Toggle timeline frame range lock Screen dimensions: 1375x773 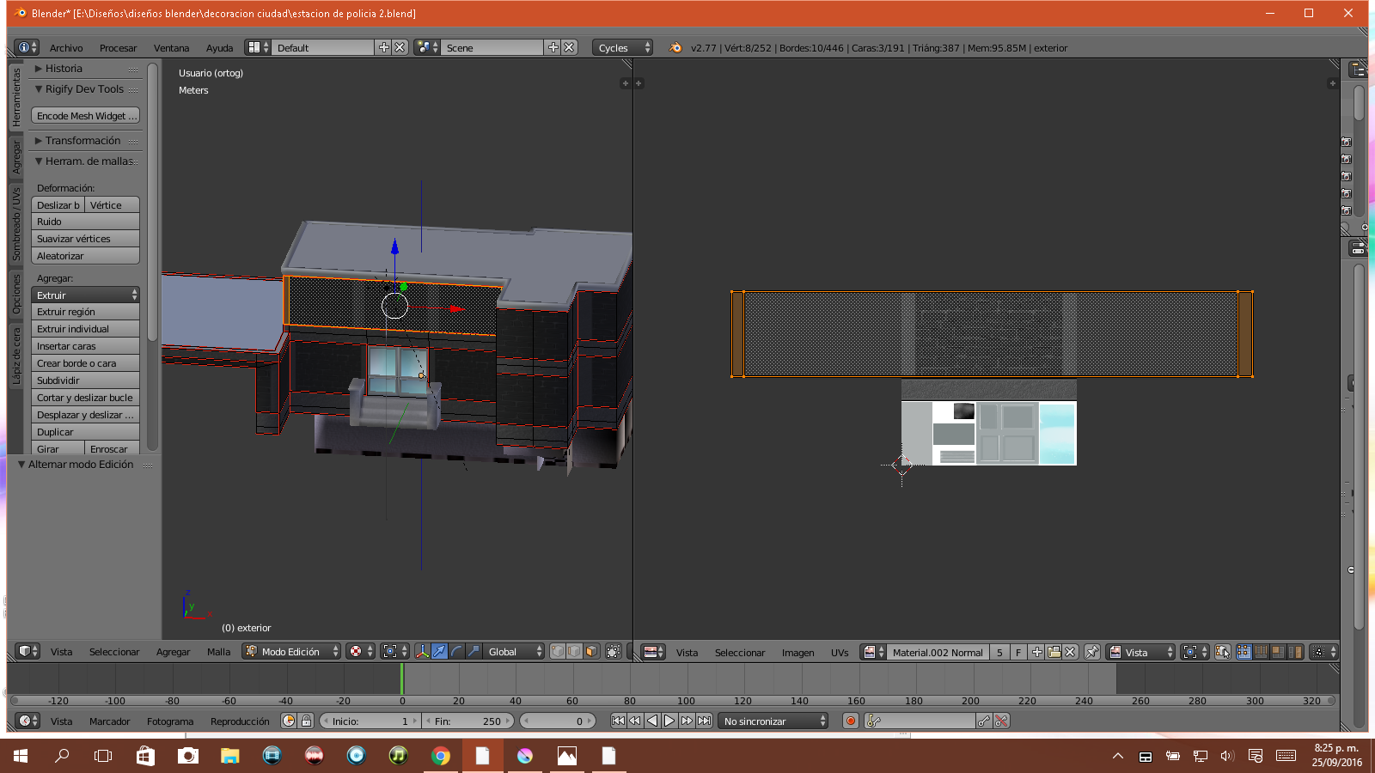tap(306, 721)
